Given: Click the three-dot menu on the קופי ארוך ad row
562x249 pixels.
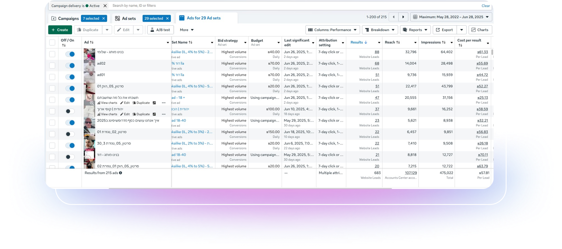Looking at the screenshot, I should (x=164, y=114).
